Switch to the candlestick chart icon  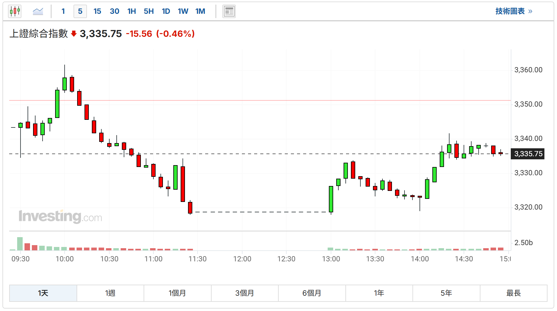pos(15,11)
